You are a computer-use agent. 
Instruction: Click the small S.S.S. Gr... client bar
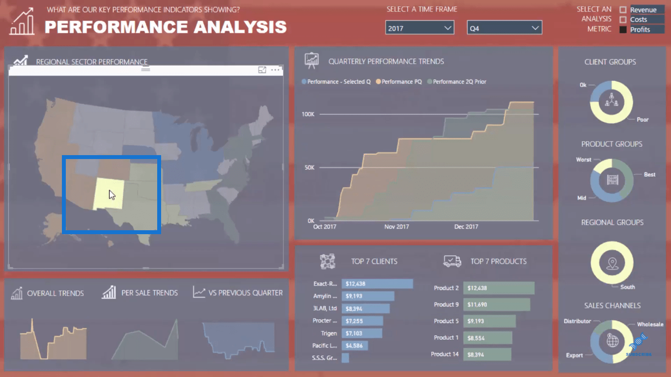coord(345,358)
